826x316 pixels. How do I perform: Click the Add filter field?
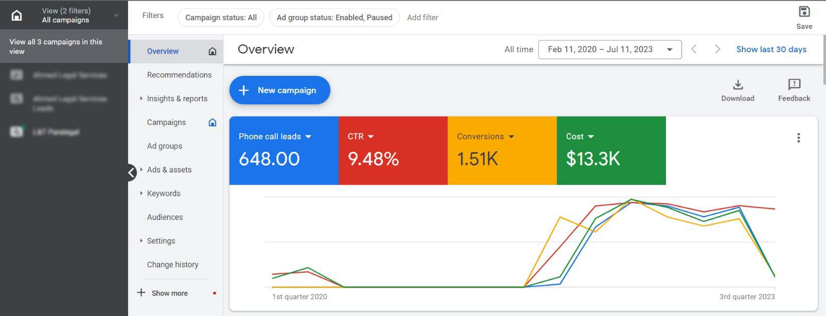coord(422,18)
